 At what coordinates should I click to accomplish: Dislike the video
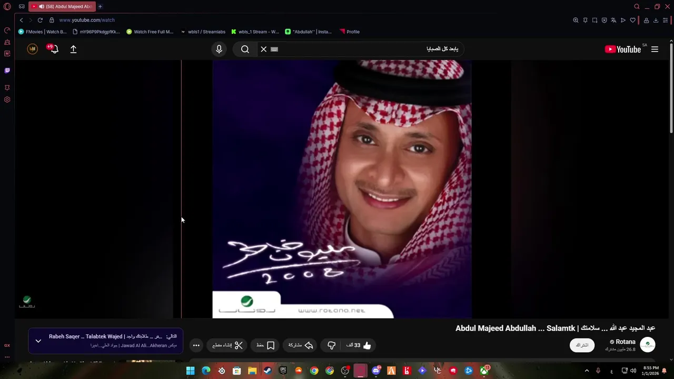331,345
